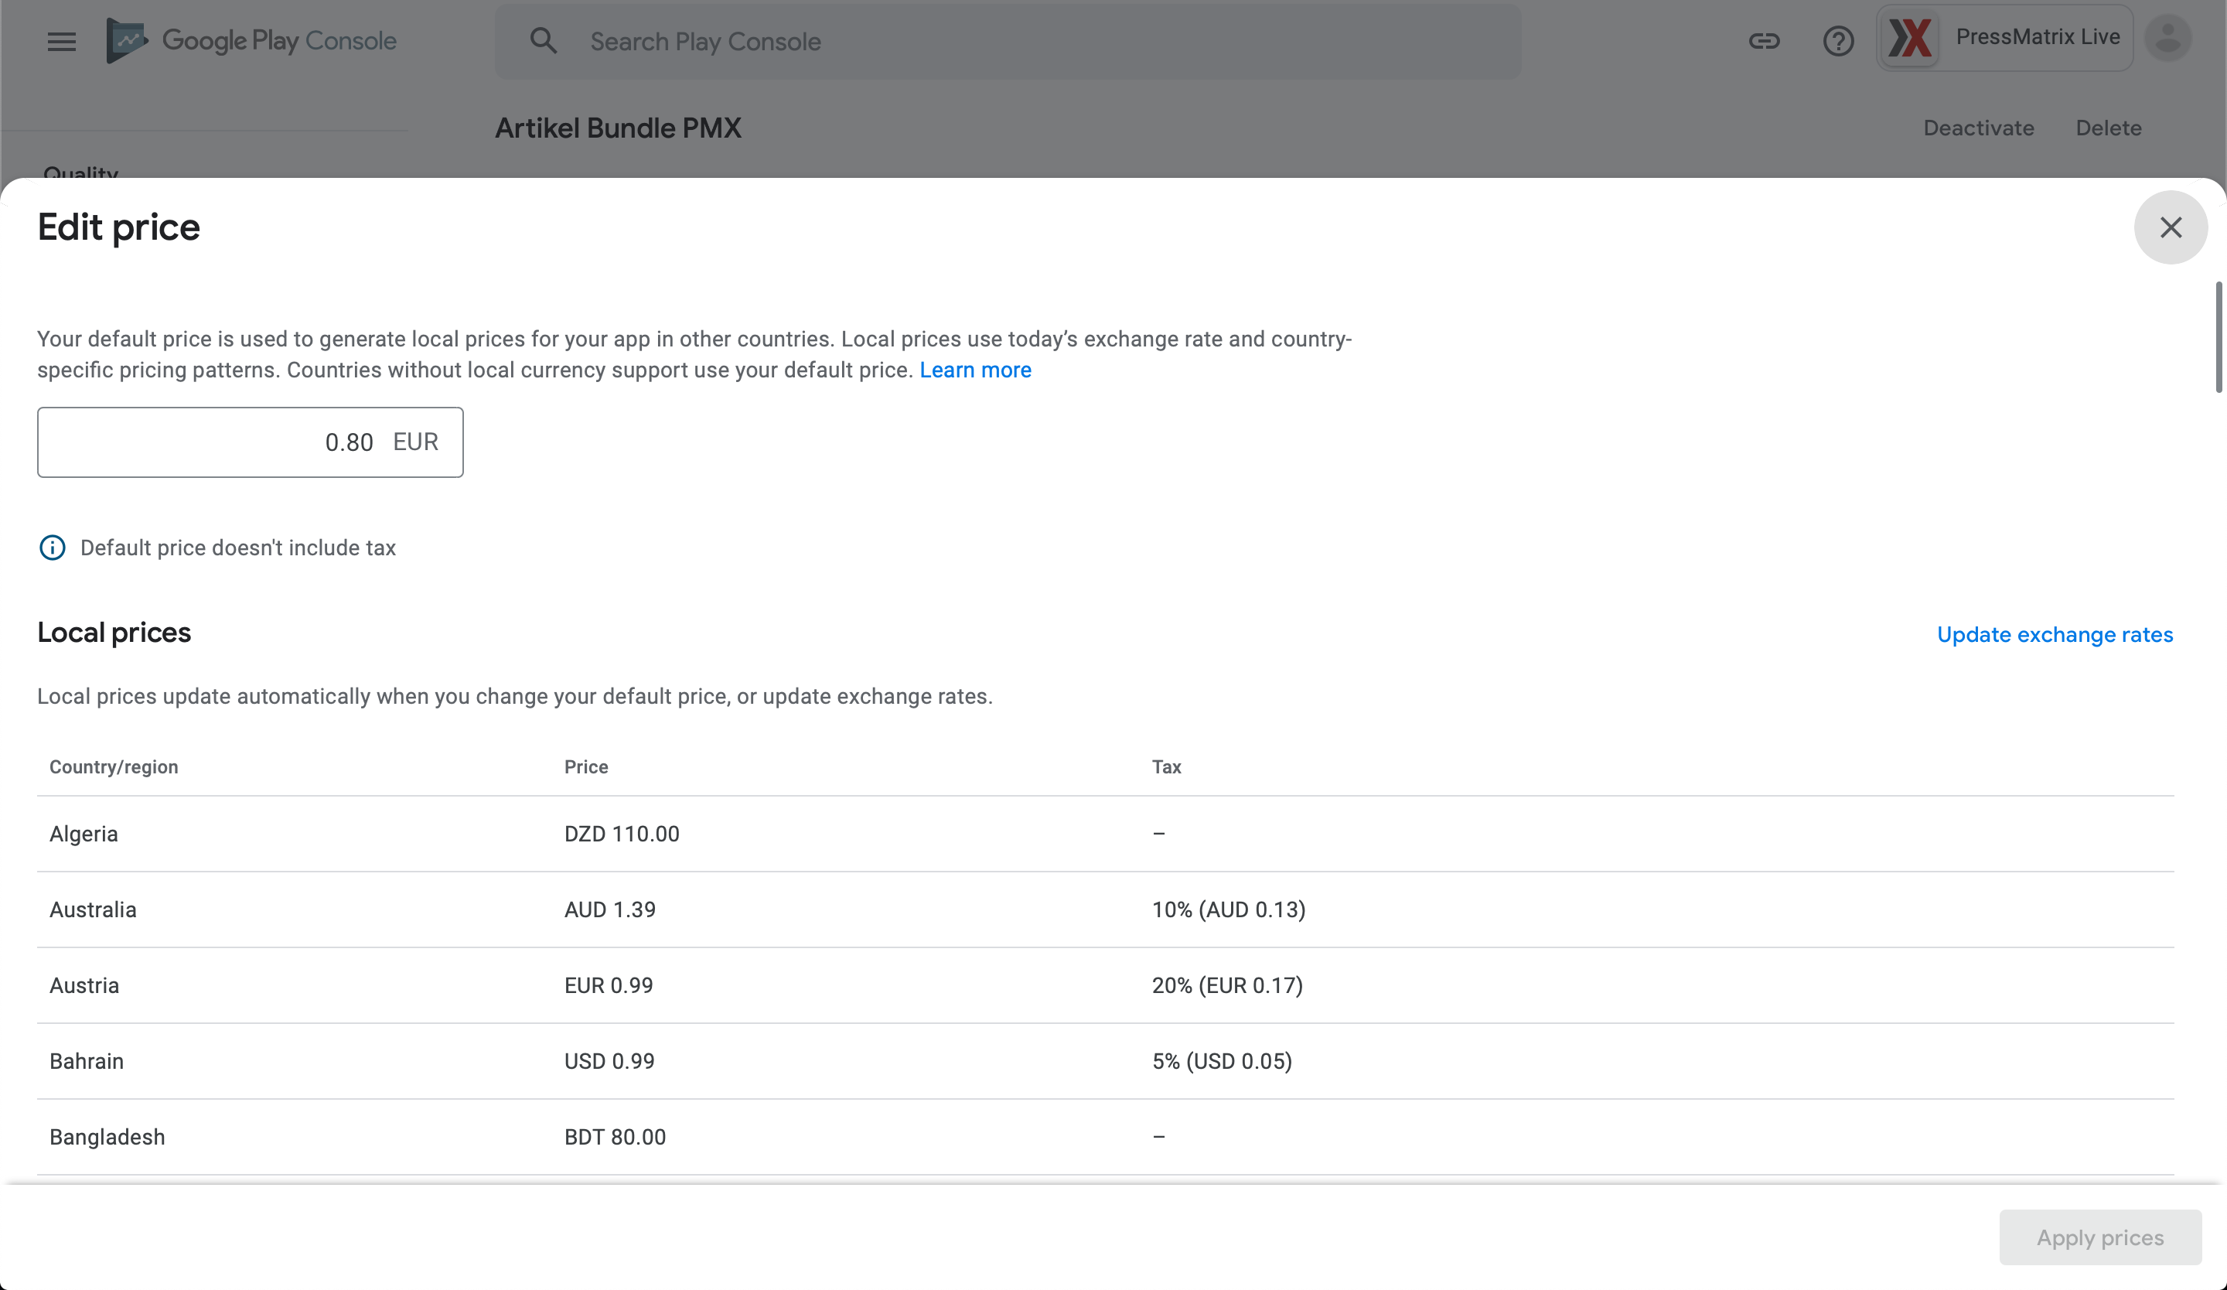The width and height of the screenshot is (2227, 1290).
Task: Select the Algeria country row
Action: [x=1105, y=834]
